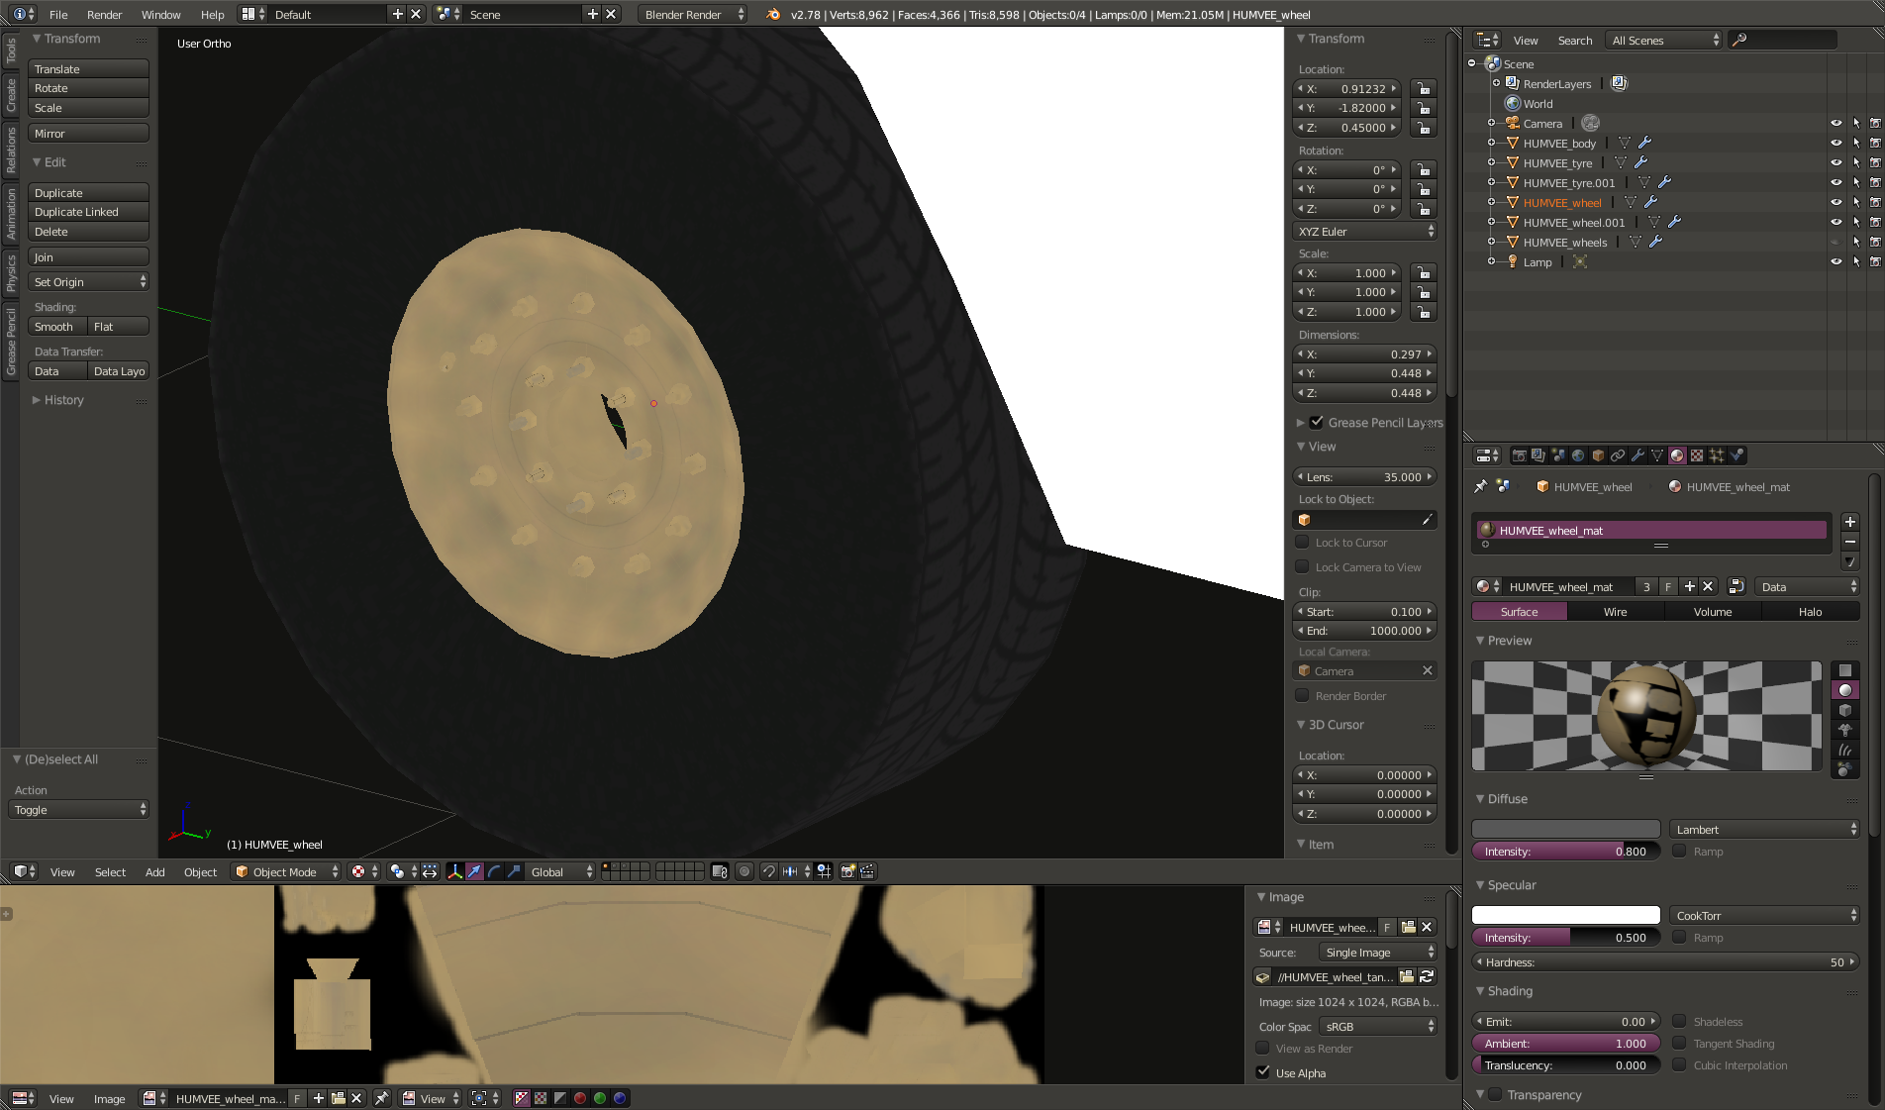Viewport: 1885px width, 1110px height.
Task: Add a new material slot with plus button
Action: pyautogui.click(x=1849, y=522)
